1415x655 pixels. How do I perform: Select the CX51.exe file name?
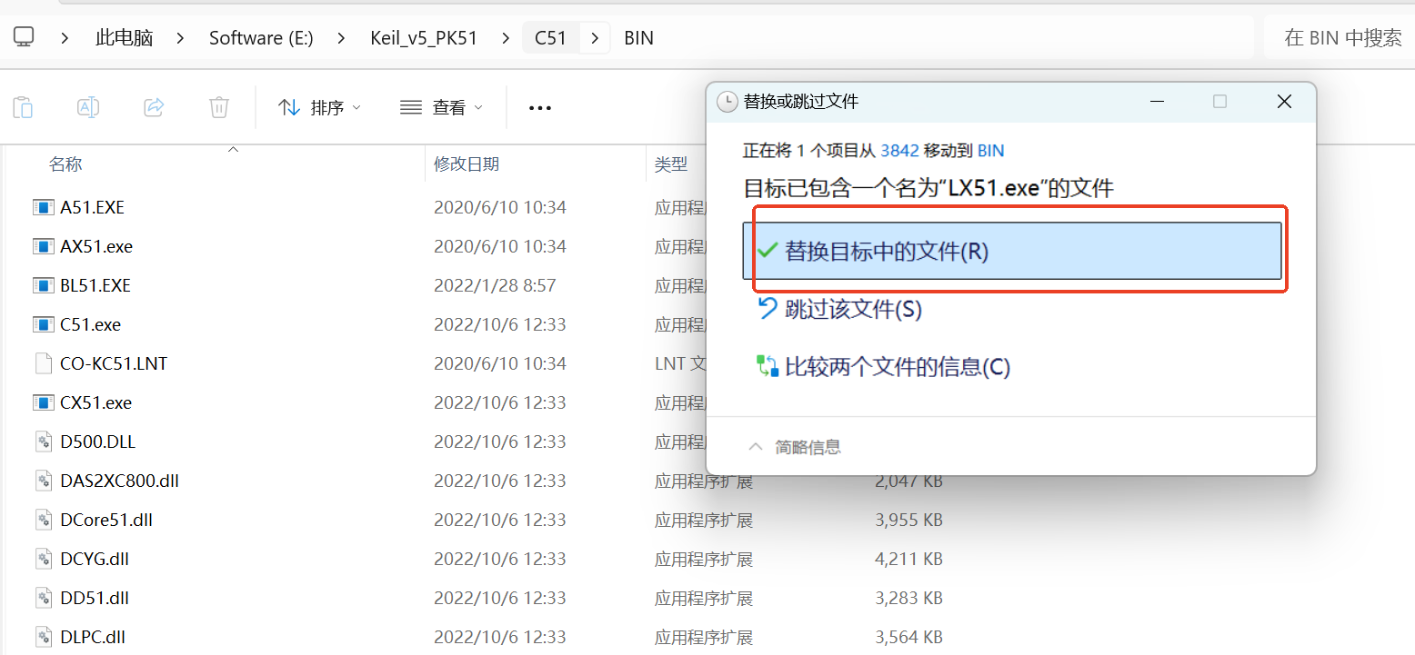pos(95,402)
